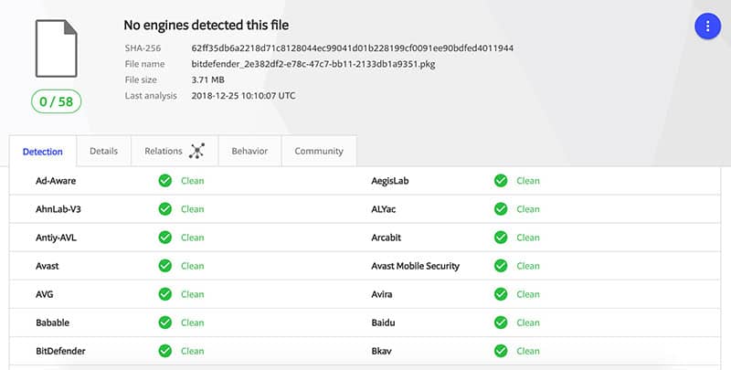Click the green check icon for AegisLab

click(501, 181)
